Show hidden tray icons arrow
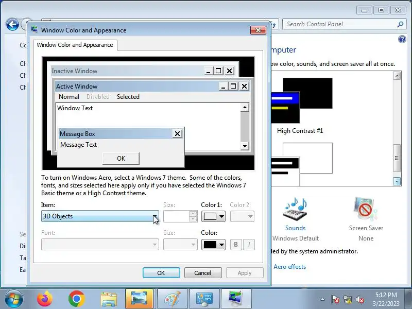Screen dimensions: 412x309 (323, 299)
